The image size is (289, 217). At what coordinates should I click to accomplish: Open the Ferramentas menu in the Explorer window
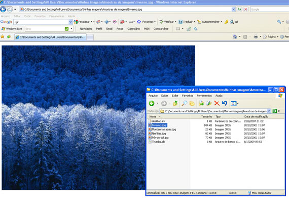coord(204,96)
